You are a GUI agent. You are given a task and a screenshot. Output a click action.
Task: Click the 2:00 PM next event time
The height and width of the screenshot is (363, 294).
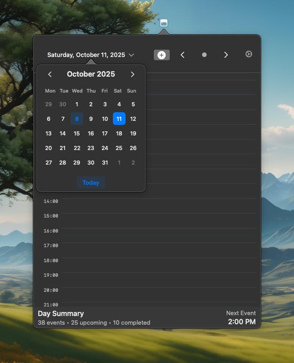click(x=242, y=322)
